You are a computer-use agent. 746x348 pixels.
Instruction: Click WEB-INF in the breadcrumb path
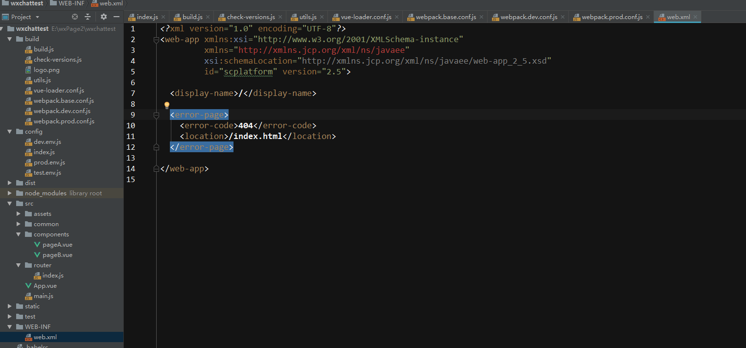click(72, 3)
